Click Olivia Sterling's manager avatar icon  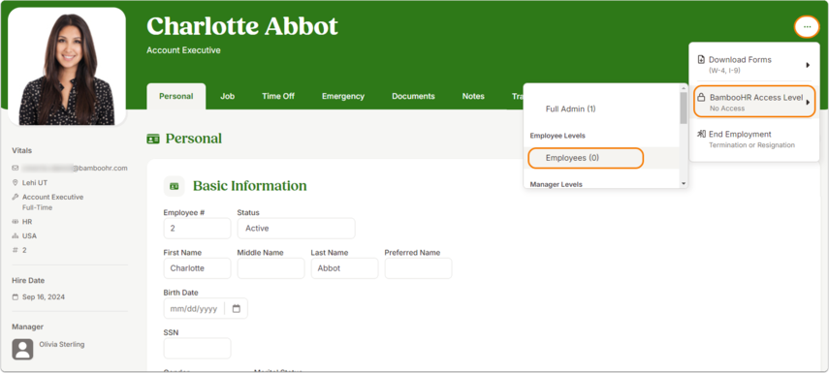22,349
